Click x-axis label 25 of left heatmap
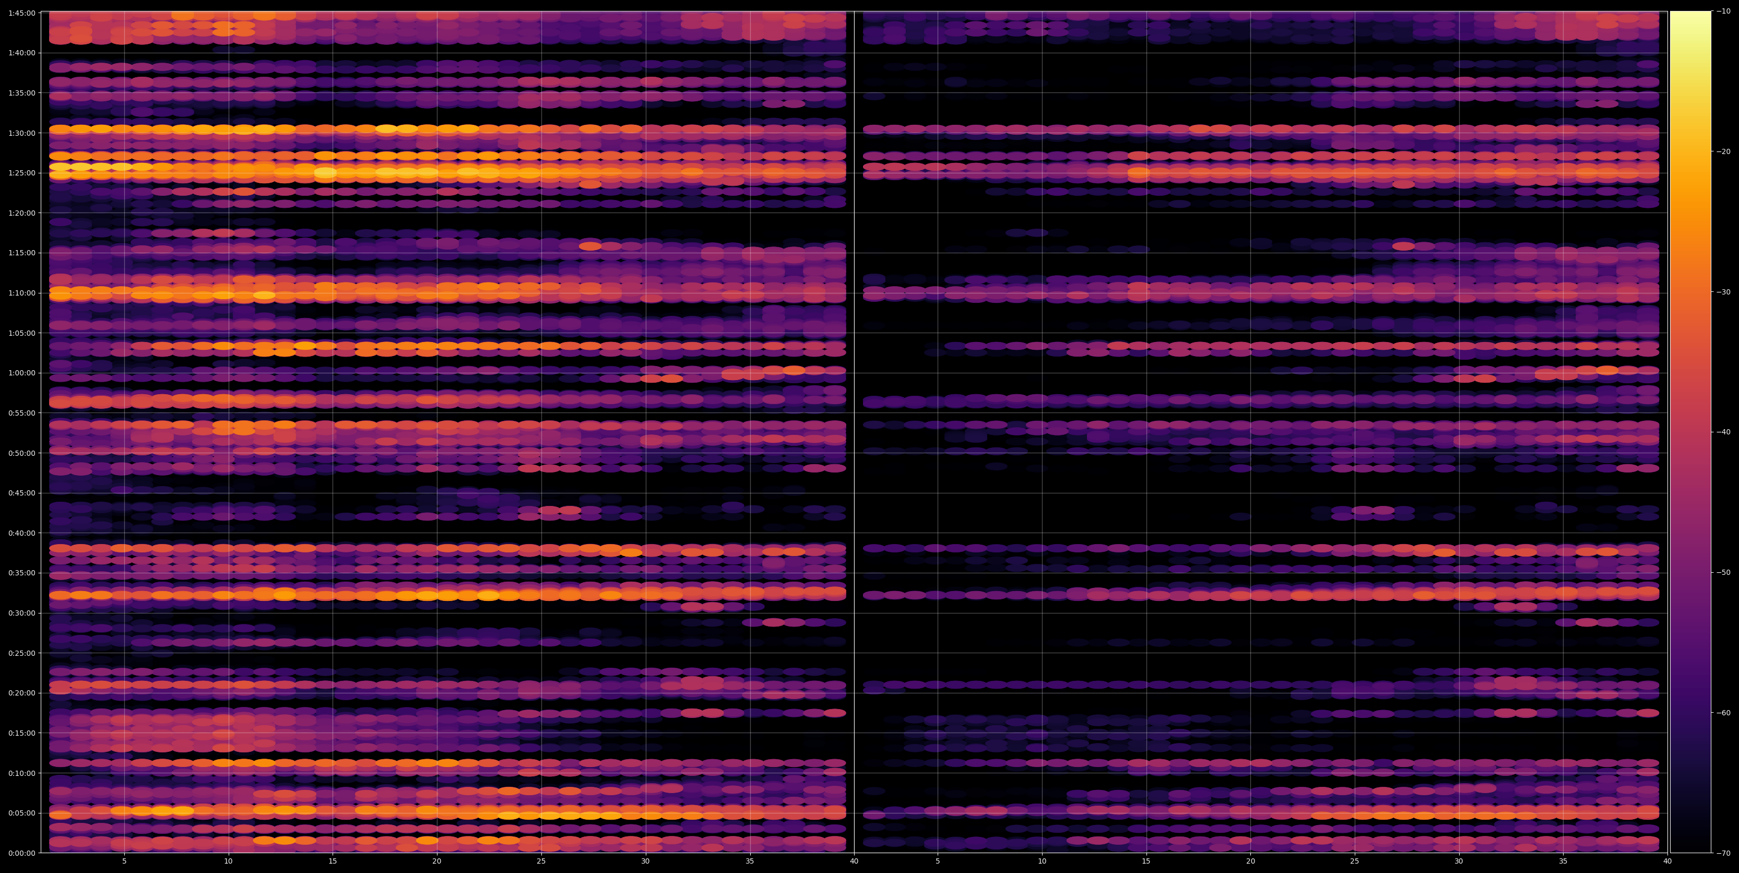The height and width of the screenshot is (873, 1739). pyautogui.click(x=541, y=862)
